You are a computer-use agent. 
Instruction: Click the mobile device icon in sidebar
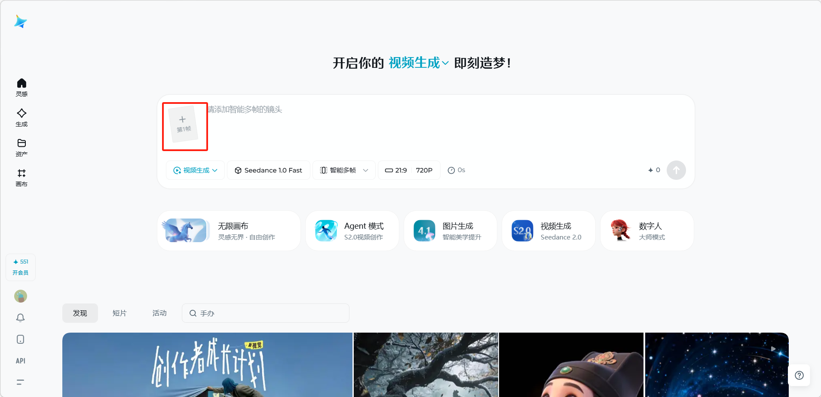[21, 339]
